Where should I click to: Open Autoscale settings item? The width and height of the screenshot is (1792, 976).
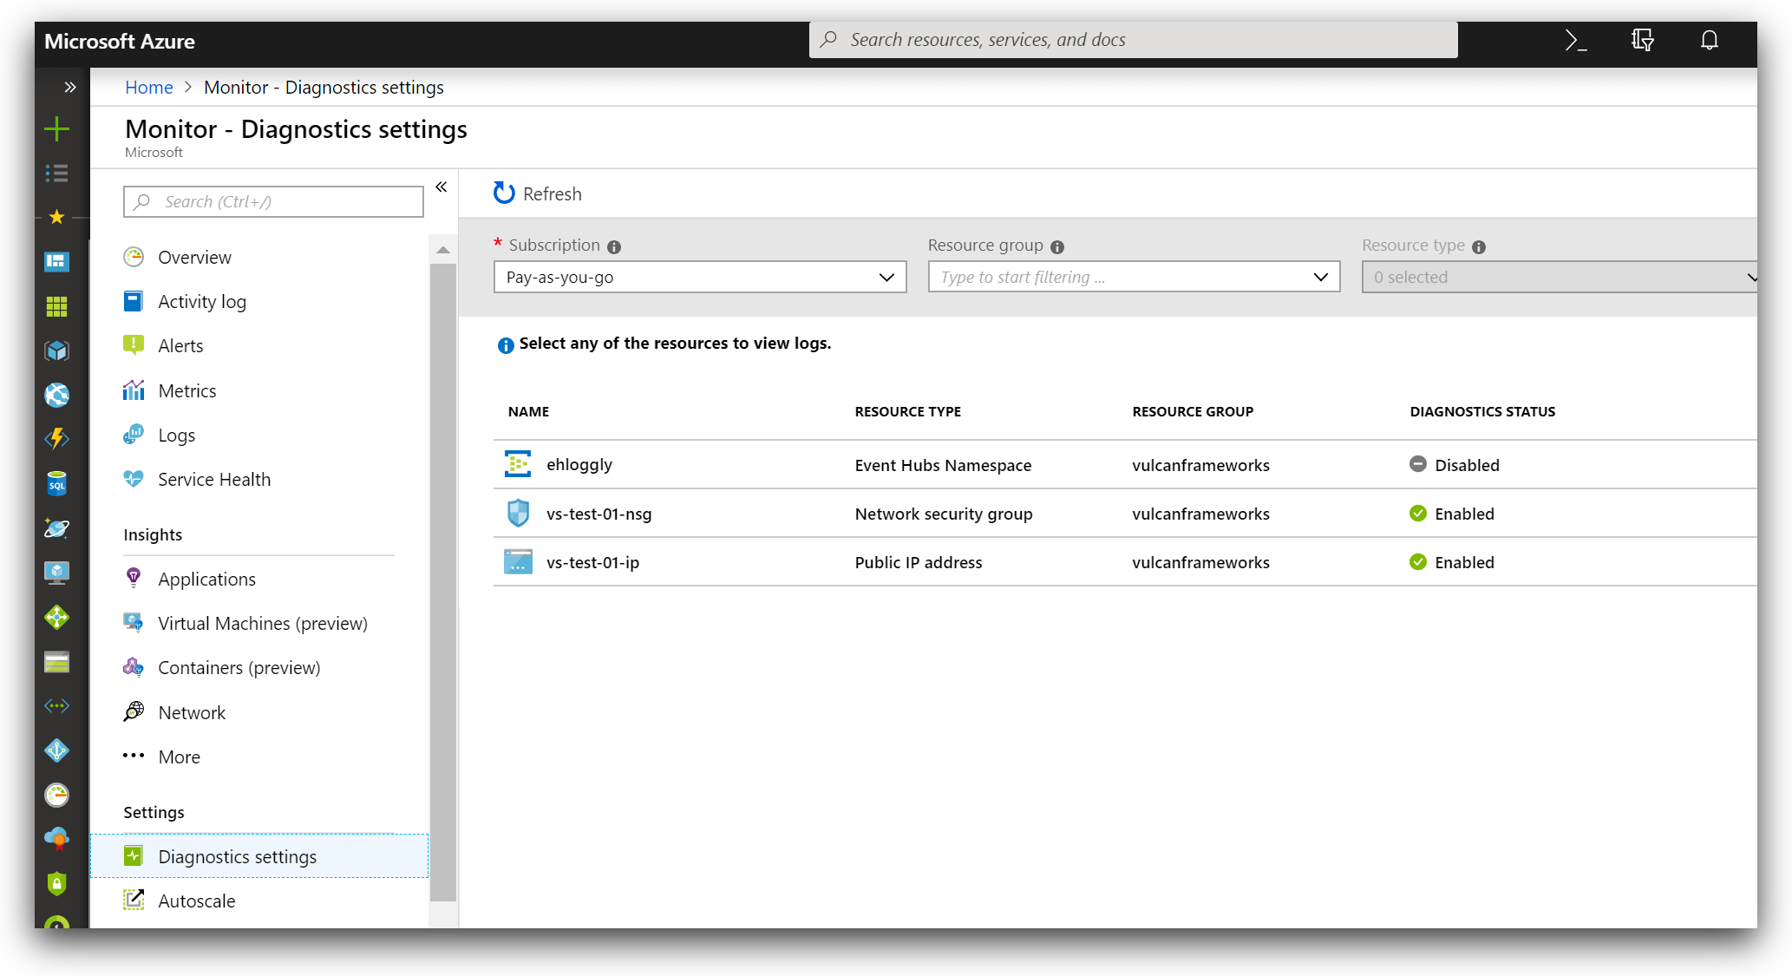pos(196,901)
